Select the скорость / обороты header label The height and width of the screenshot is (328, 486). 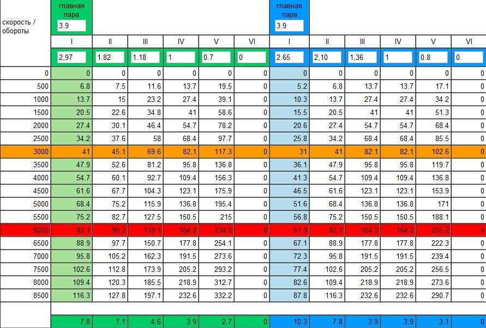click(19, 27)
